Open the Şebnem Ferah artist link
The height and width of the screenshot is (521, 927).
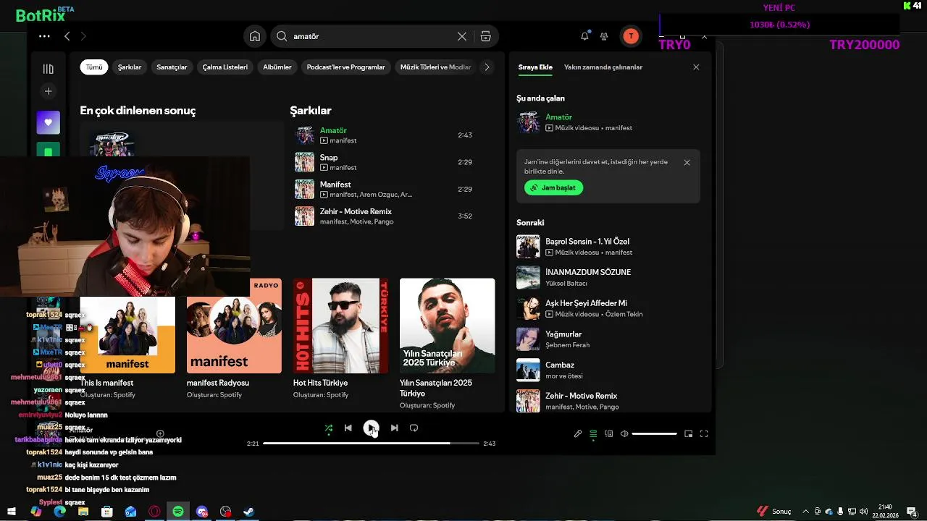click(567, 345)
